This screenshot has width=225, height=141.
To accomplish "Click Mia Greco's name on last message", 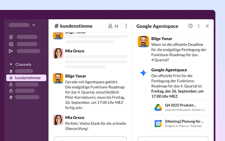I will [75, 118].
